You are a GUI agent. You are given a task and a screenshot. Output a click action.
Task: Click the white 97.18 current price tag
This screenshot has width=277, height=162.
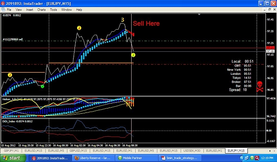270,51
